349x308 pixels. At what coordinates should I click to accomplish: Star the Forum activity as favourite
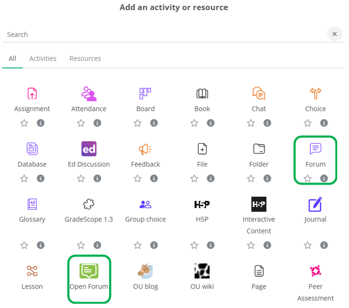pos(308,179)
